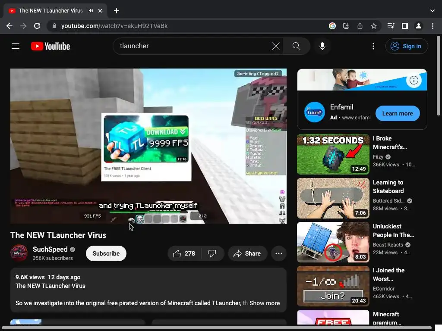Open Unluckiest People thumbnail
The image size is (442, 331).
[333, 242]
